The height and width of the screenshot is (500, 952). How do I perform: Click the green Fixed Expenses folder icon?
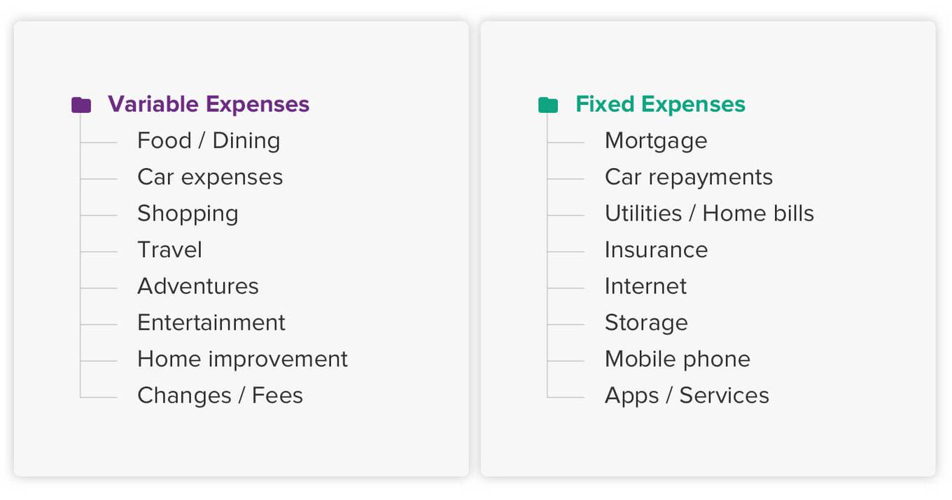coord(548,105)
